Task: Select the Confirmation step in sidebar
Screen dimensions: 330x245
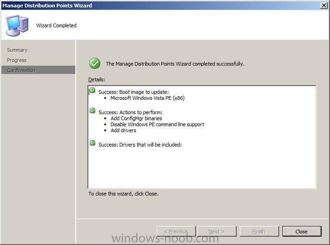Action: 38,70
